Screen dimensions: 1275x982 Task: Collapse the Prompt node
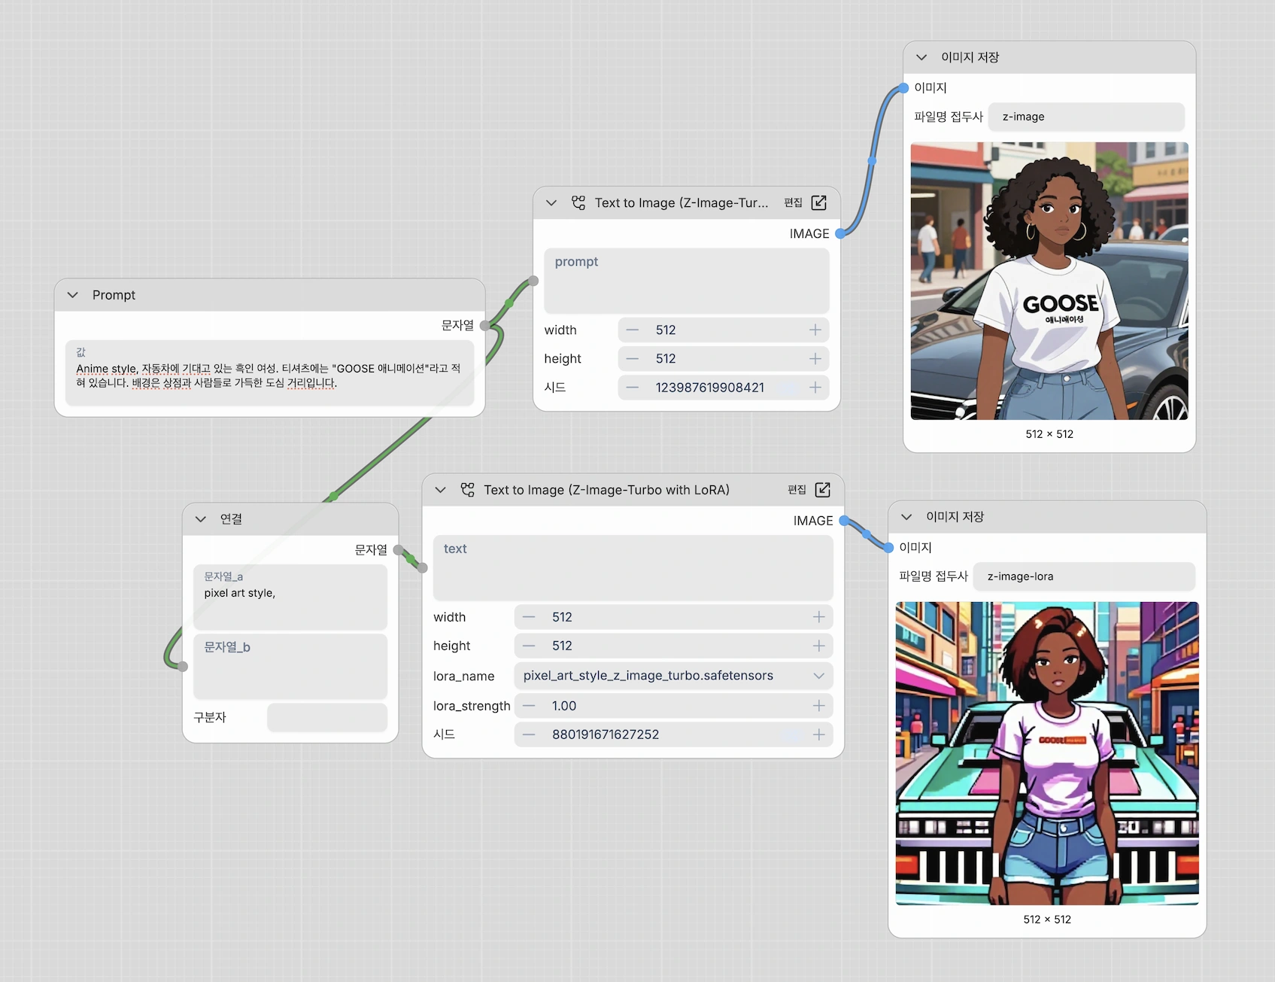coord(73,295)
